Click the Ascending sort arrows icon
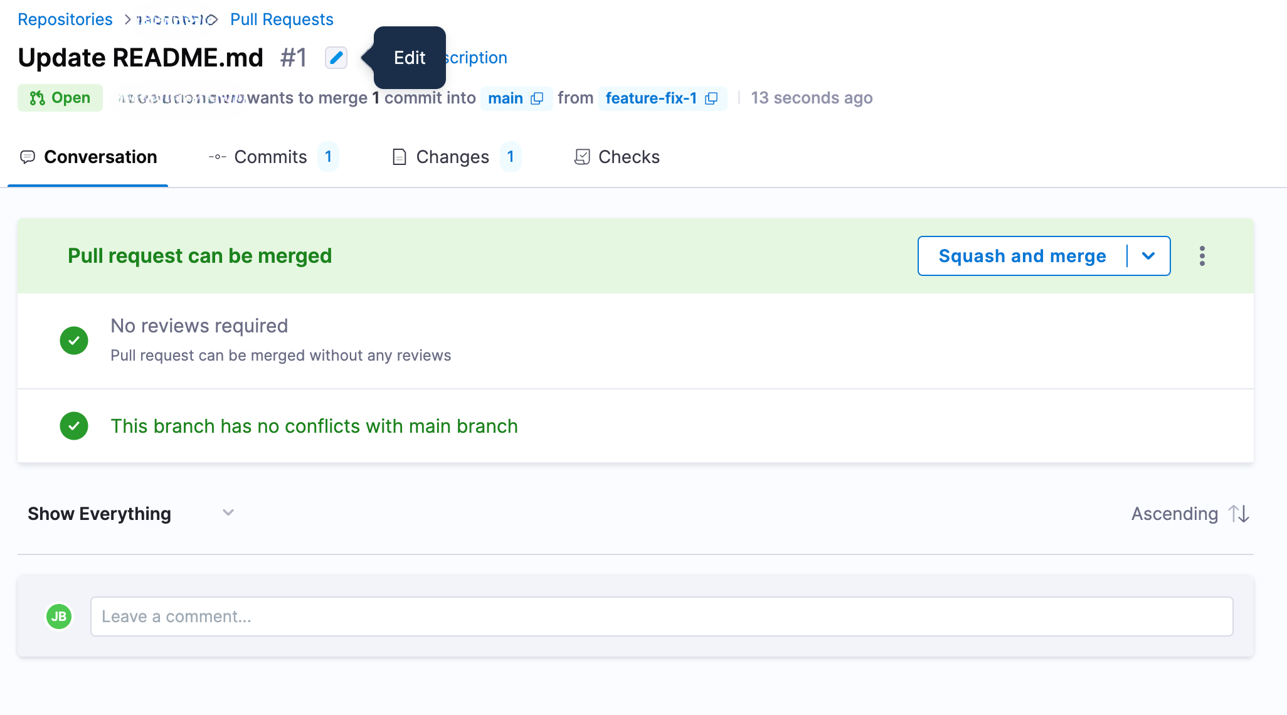The width and height of the screenshot is (1287, 715). pos(1239,514)
